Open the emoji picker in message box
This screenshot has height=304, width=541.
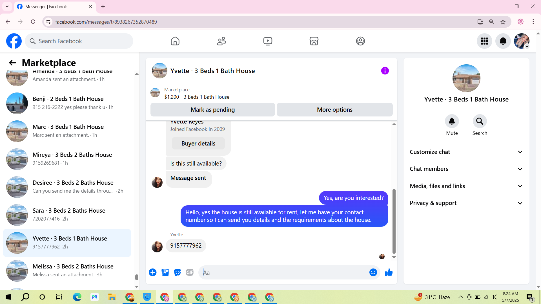click(x=373, y=272)
